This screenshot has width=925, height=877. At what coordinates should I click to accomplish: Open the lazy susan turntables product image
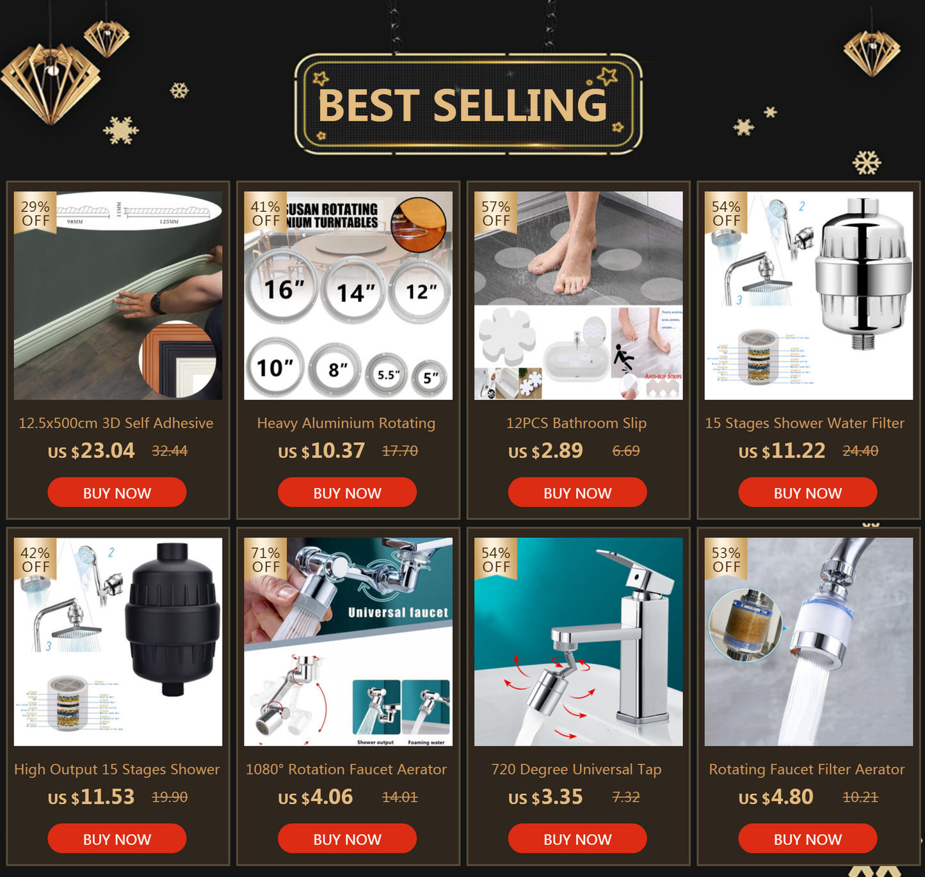coord(348,296)
